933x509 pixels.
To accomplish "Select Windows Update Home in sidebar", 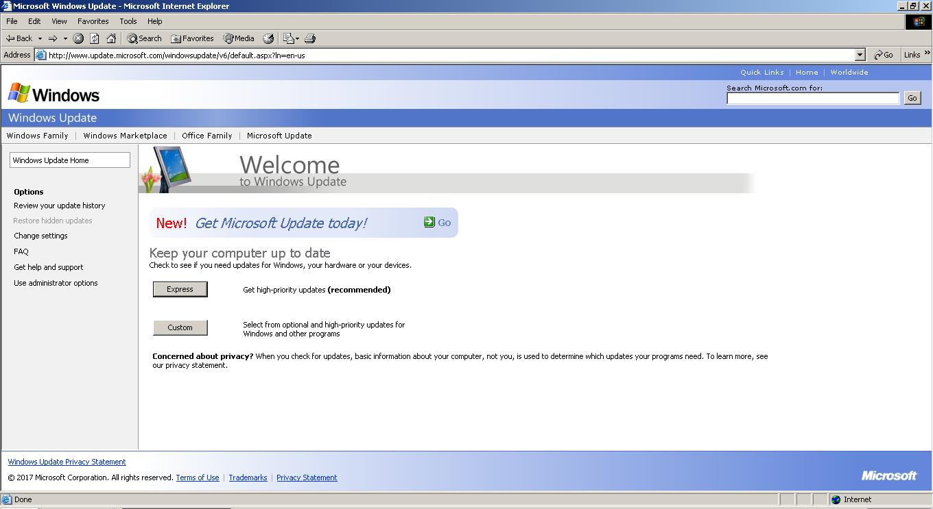I will pyautogui.click(x=70, y=160).
